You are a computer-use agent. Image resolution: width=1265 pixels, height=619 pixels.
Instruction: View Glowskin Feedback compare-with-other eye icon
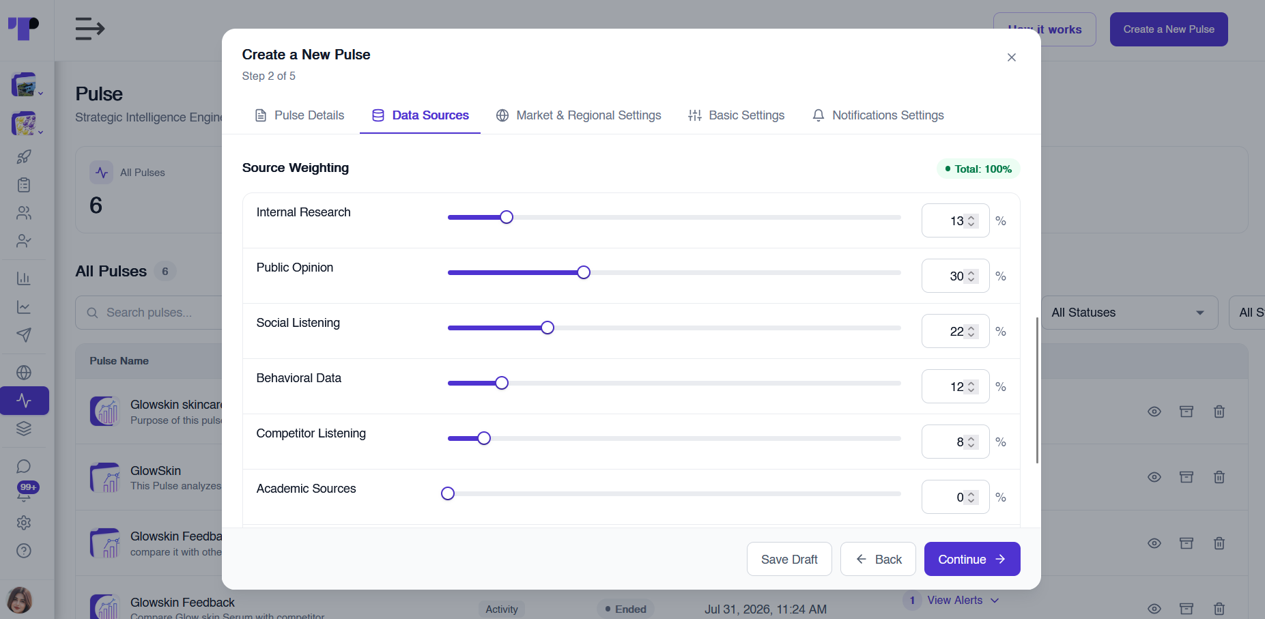[x=1154, y=543]
